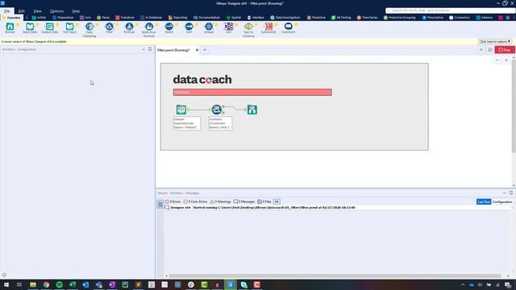
Task: Click the Results horizontal scrollbar
Action: (x=335, y=275)
